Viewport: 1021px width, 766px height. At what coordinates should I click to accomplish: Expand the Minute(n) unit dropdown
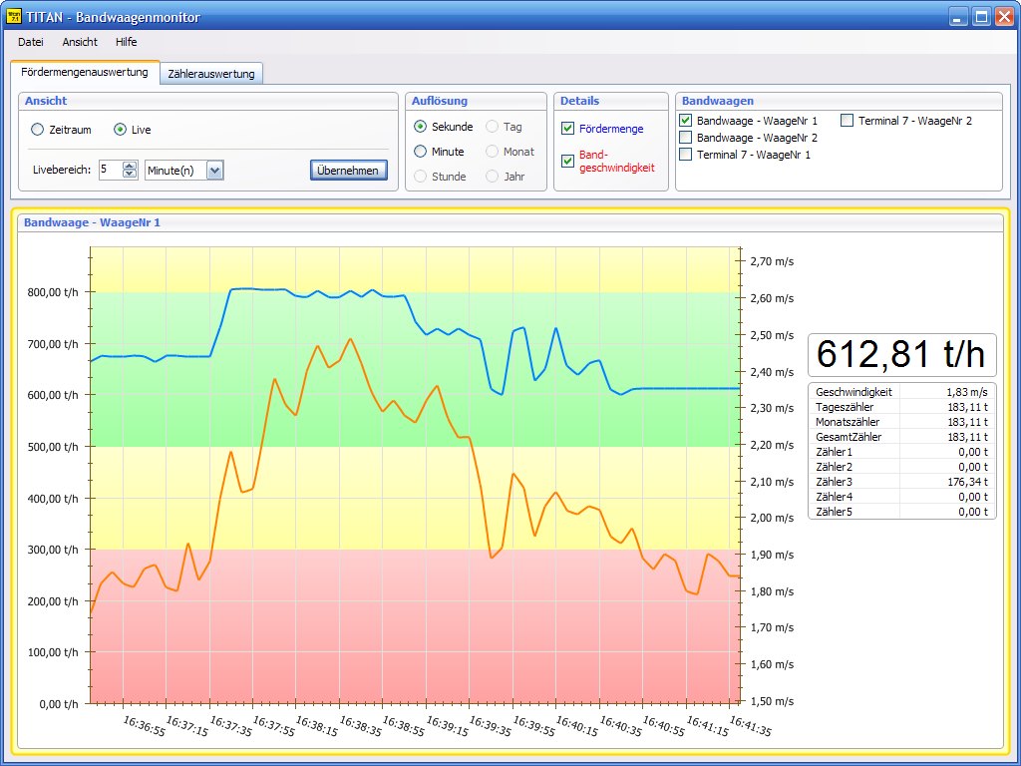214,171
